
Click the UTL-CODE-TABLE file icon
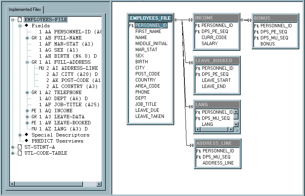pos(20,153)
